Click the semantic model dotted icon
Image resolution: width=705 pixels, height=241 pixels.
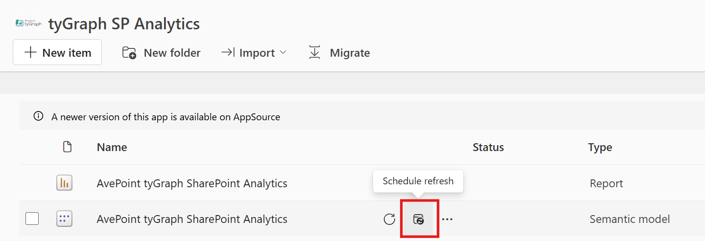coord(64,219)
